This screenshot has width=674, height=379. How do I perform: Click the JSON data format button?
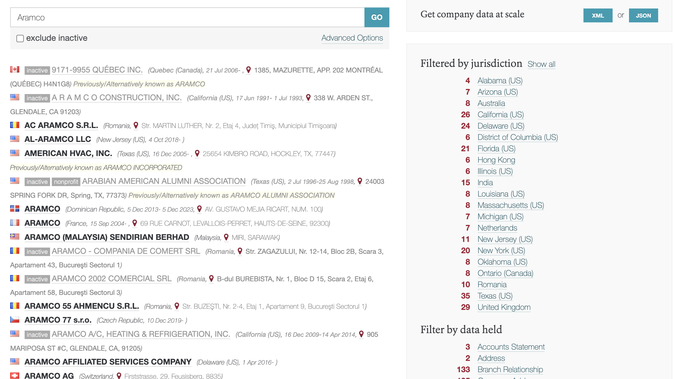coord(643,15)
